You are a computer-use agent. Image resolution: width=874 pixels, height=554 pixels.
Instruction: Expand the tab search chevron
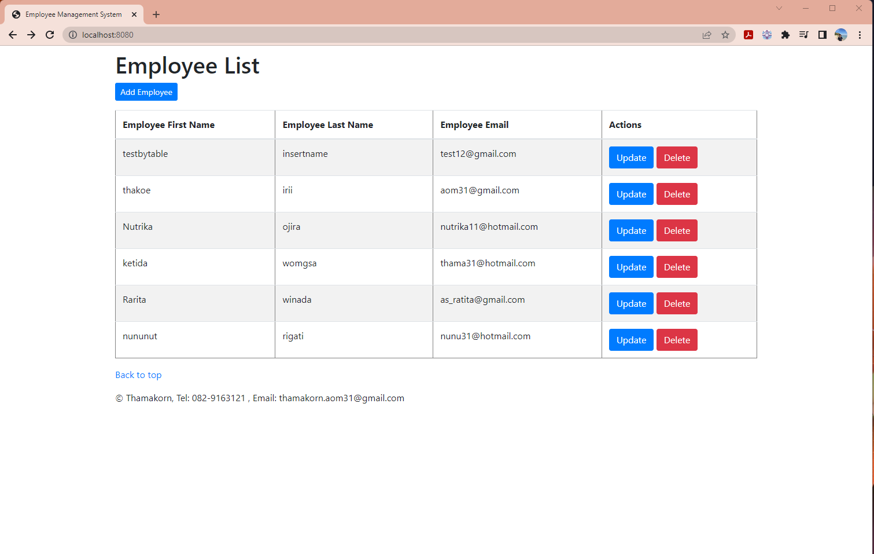[x=779, y=8]
